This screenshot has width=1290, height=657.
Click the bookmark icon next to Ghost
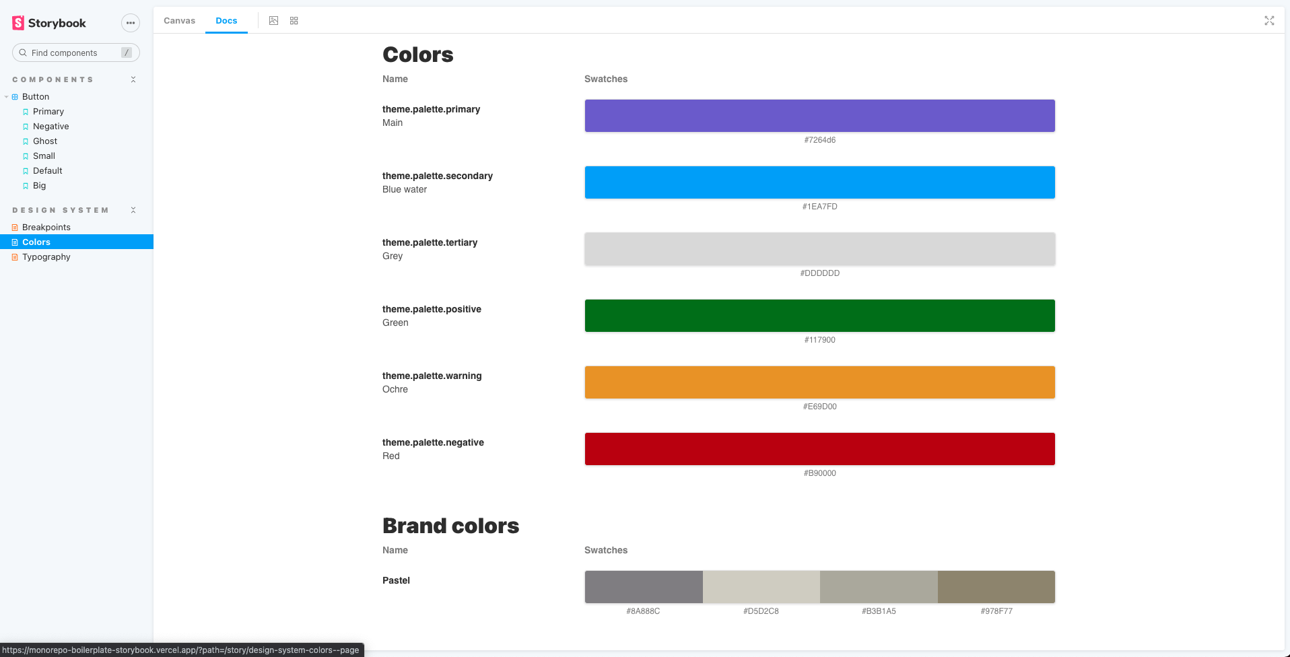click(26, 141)
